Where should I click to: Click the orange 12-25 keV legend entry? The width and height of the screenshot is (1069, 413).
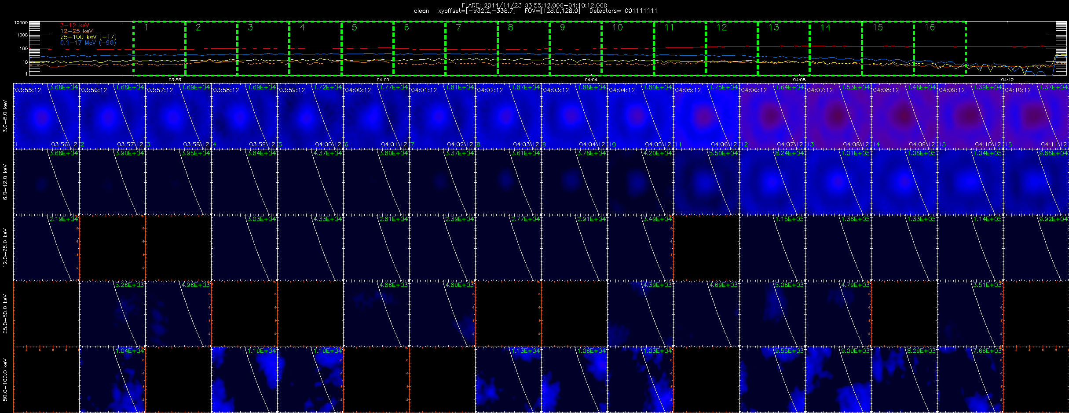click(x=77, y=31)
